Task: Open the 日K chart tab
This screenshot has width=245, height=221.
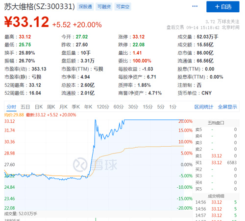Action: coord(39,107)
